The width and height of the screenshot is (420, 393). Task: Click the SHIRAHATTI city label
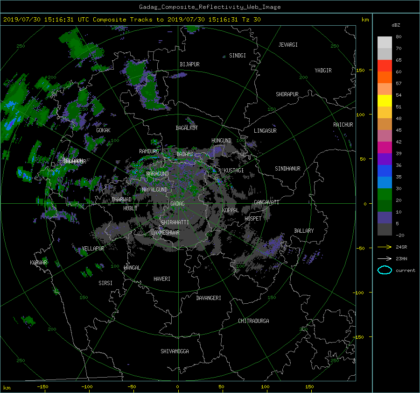175,222
